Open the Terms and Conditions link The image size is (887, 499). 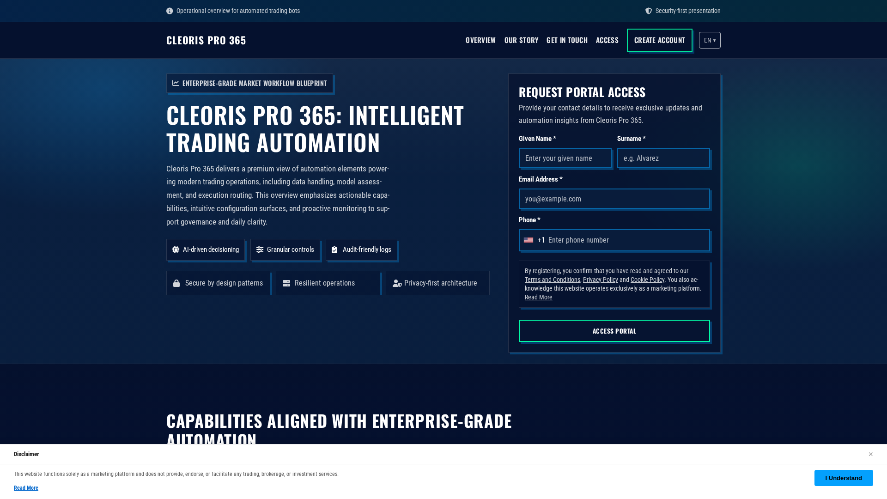click(553, 280)
